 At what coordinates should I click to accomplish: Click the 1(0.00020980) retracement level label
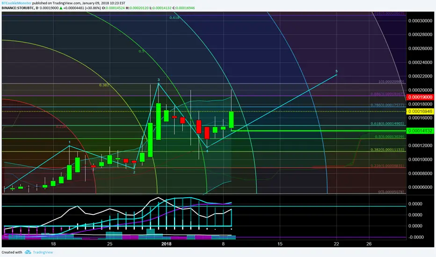391,82
